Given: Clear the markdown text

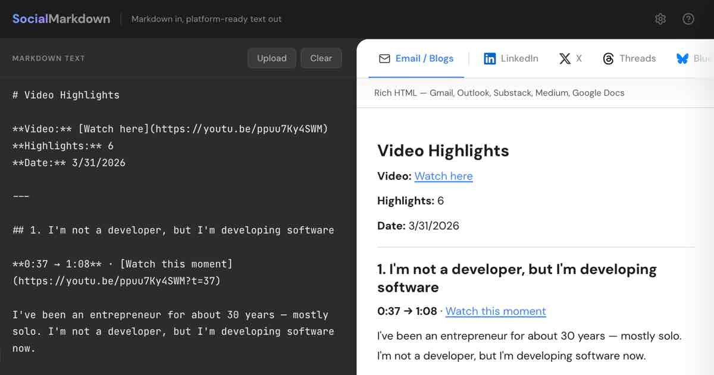Looking at the screenshot, I should click(321, 58).
